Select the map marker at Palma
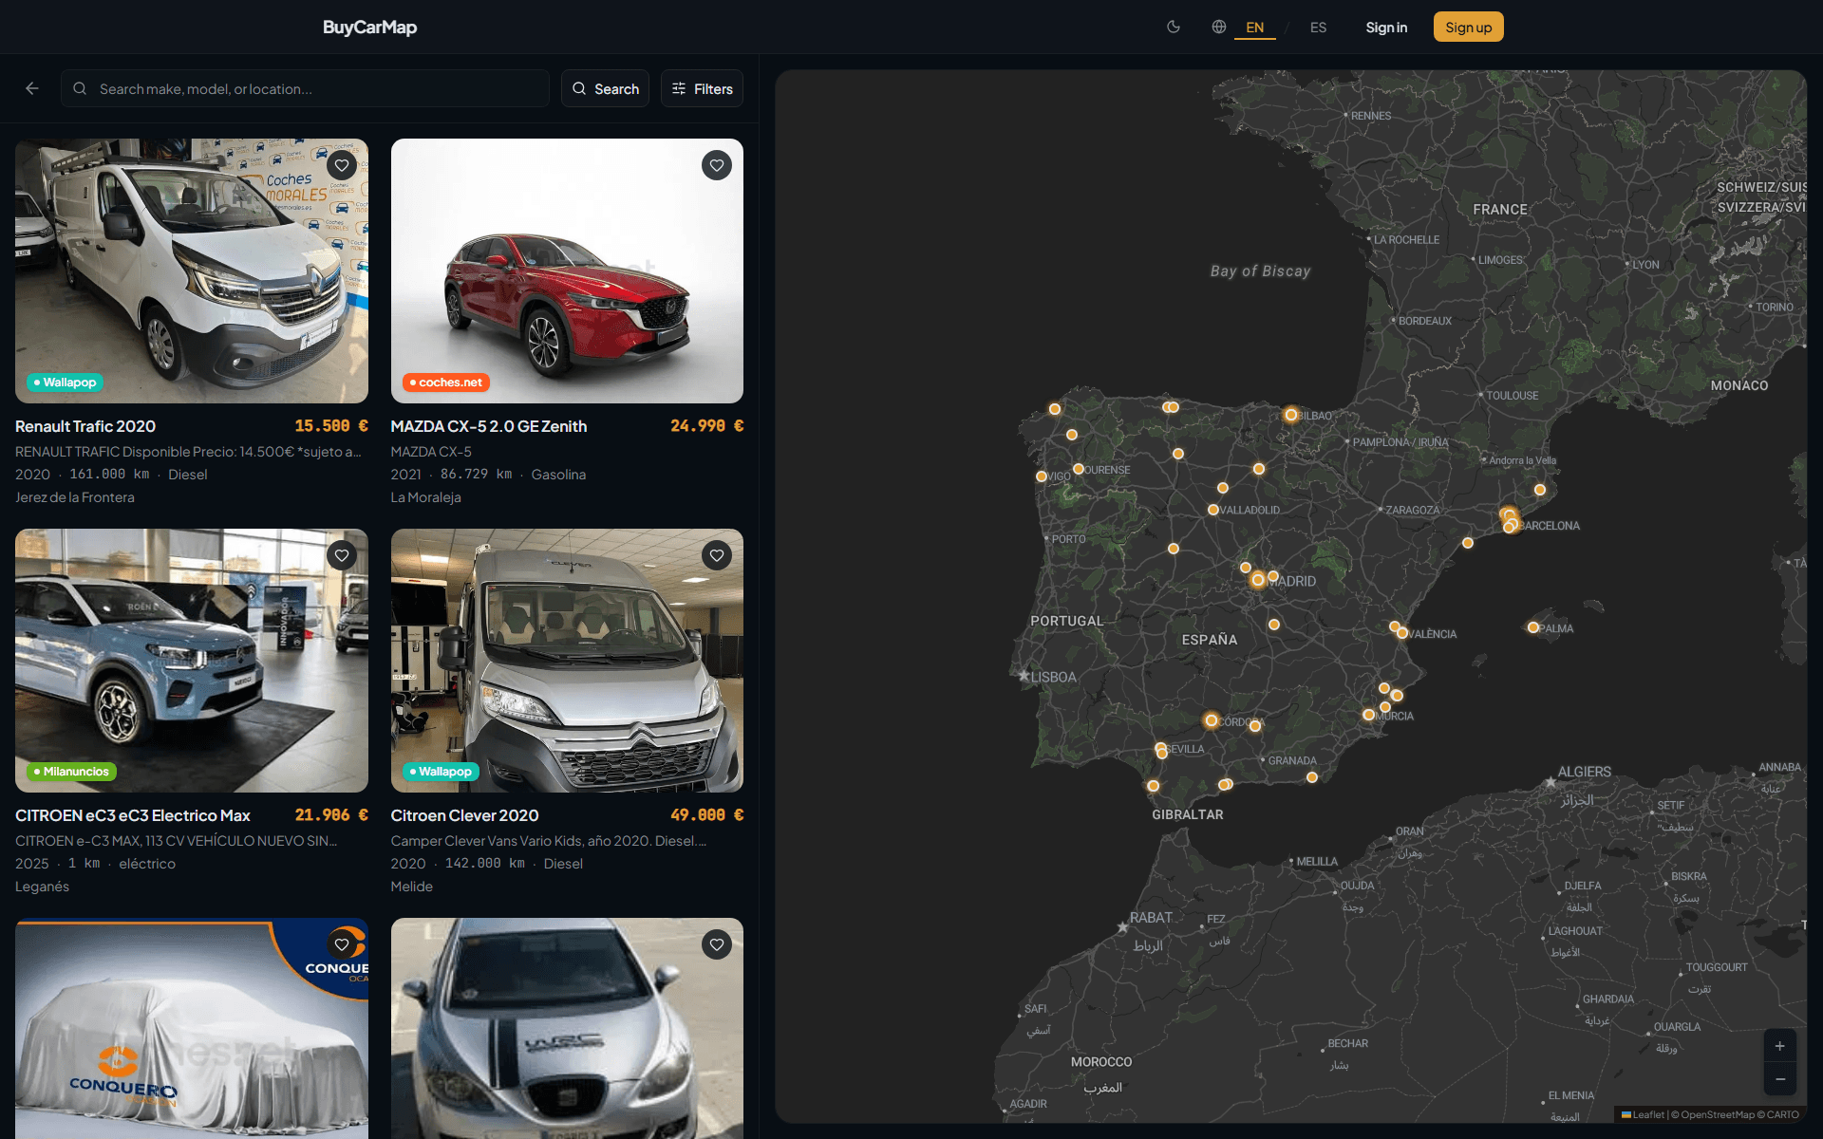1823x1139 pixels. click(1532, 627)
